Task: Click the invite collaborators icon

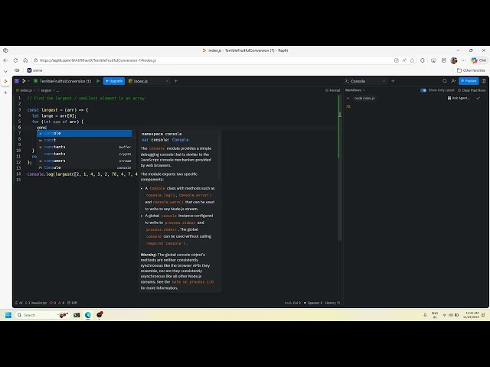Action: (x=453, y=81)
